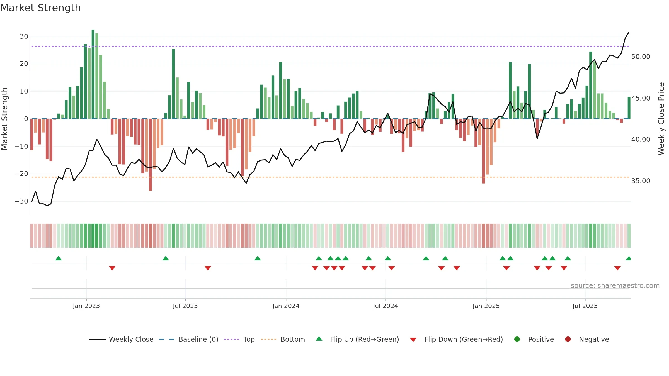Click the green Flip Up legend triangle icon
The width and height of the screenshot is (669, 376).
tap(319, 339)
